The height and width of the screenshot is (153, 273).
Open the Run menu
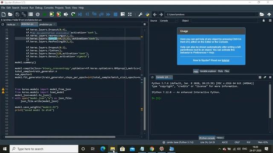32,8
